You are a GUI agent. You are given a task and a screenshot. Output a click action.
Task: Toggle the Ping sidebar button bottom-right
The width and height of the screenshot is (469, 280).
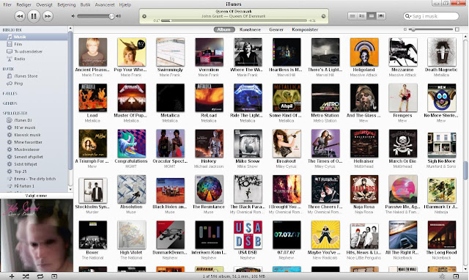456,276
